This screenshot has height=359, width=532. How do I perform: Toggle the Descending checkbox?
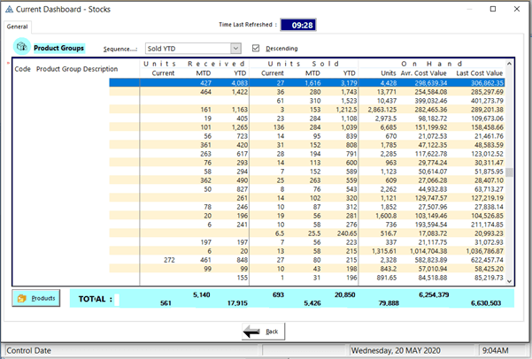(256, 48)
